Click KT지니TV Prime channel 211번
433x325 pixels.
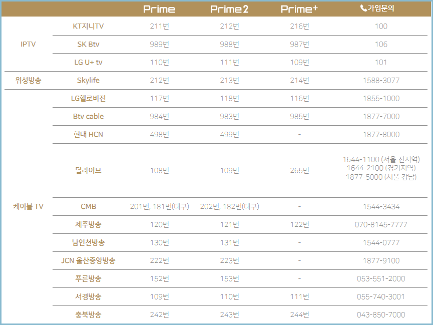pyautogui.click(x=160, y=26)
